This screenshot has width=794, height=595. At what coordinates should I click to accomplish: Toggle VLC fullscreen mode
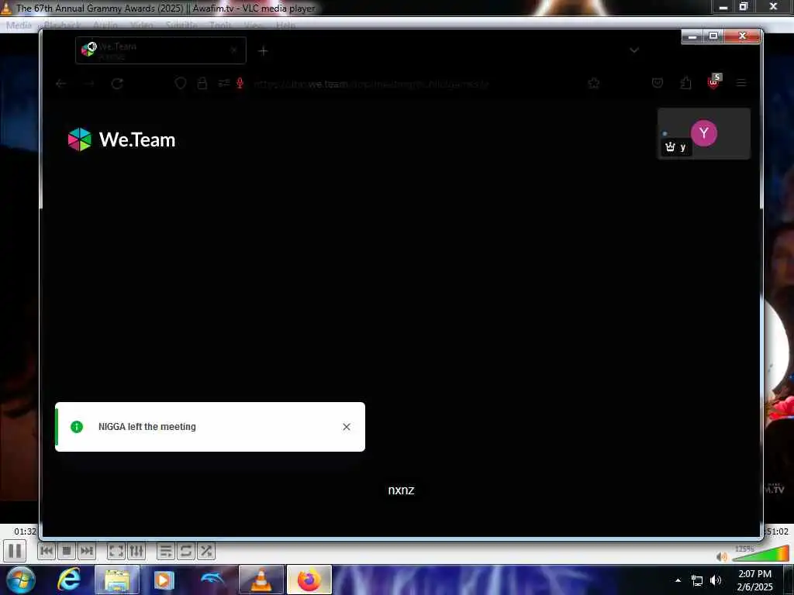pyautogui.click(x=116, y=551)
